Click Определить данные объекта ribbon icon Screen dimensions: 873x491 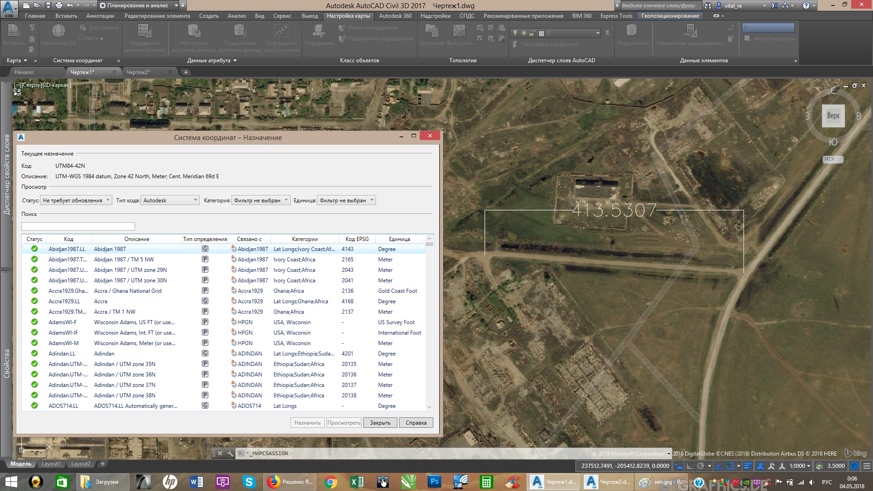(x=145, y=31)
